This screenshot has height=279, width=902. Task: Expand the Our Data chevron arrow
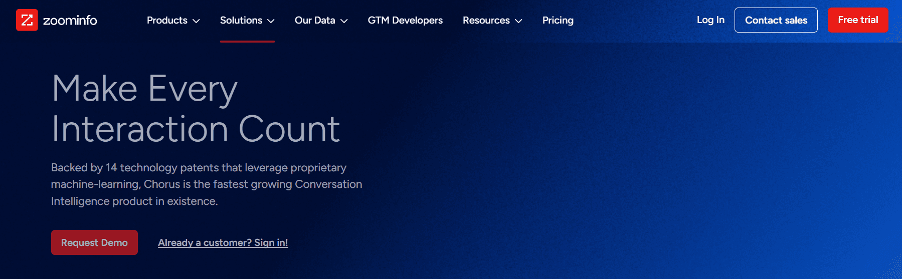coord(344,21)
